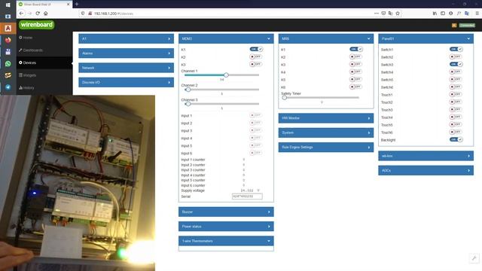
Task: Expand the Power status panel
Action: click(x=226, y=227)
